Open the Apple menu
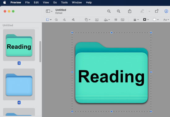 pos(5,2)
